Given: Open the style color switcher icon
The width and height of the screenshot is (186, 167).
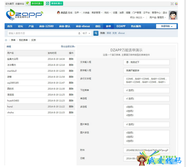Looking at the screenshot, I should tap(176, 4).
